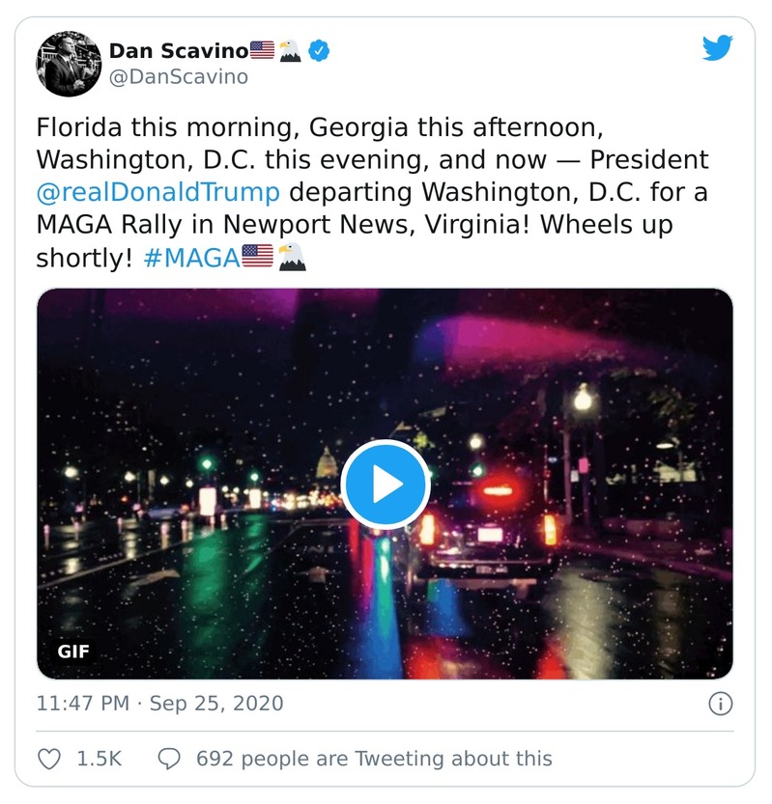772x804 pixels.
Task: Click the 1.5K likes count
Action: pos(100,759)
